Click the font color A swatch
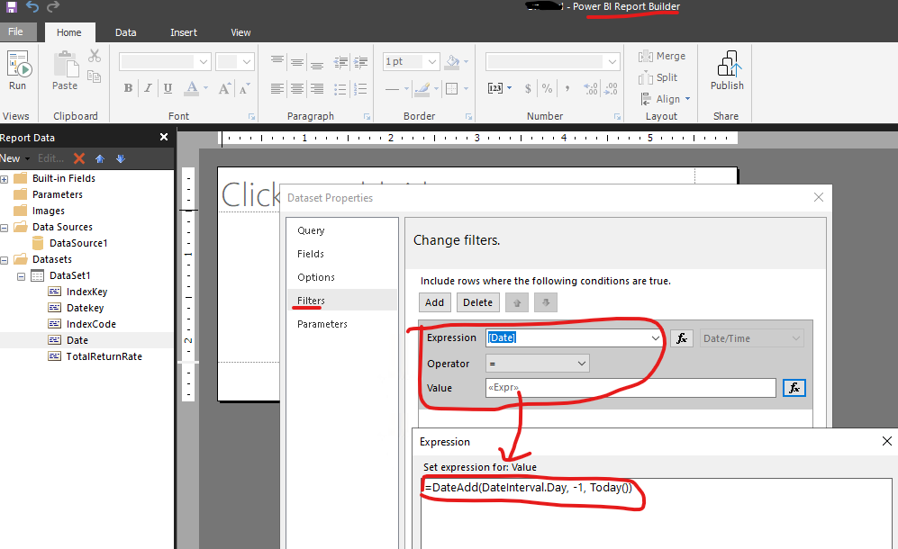 click(x=191, y=88)
